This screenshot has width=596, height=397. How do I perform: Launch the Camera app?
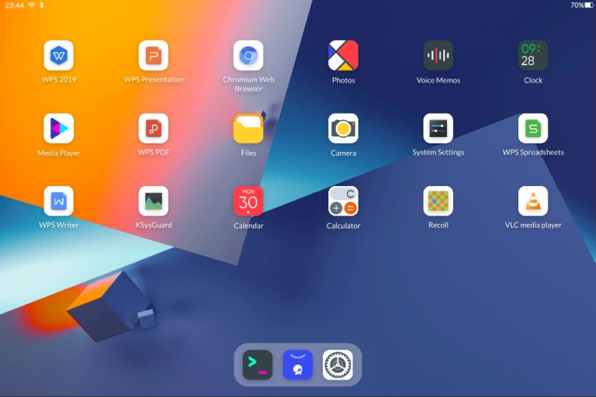point(343,129)
